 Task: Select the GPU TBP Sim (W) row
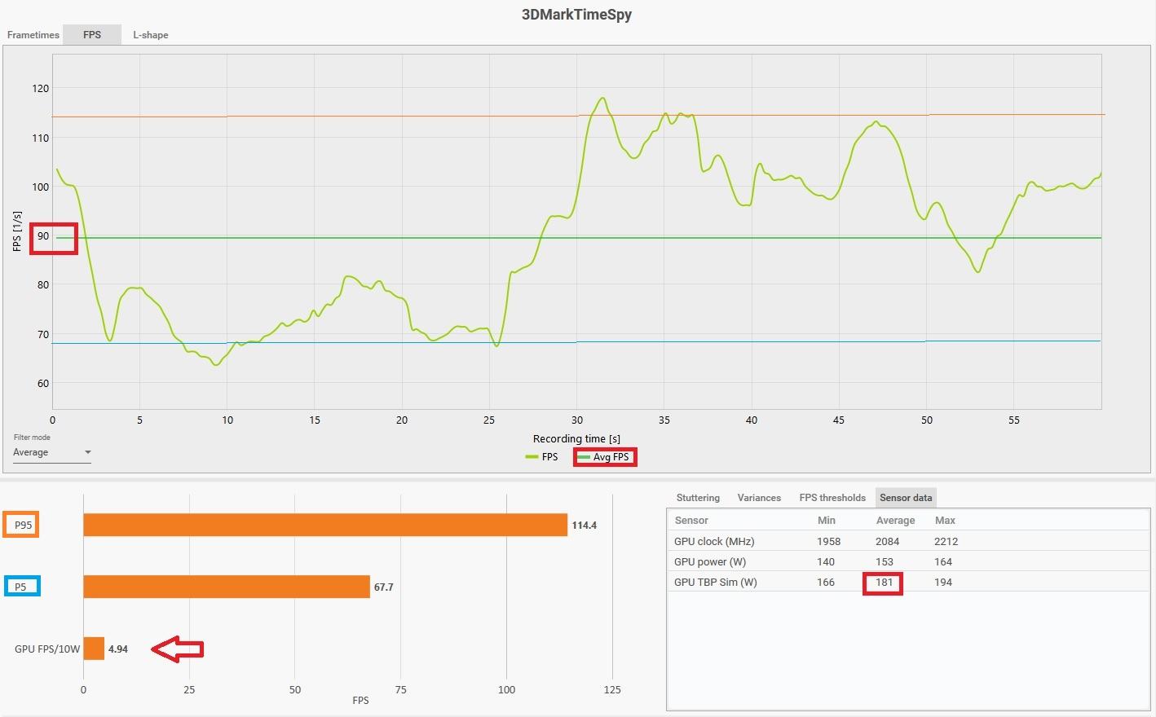908,582
